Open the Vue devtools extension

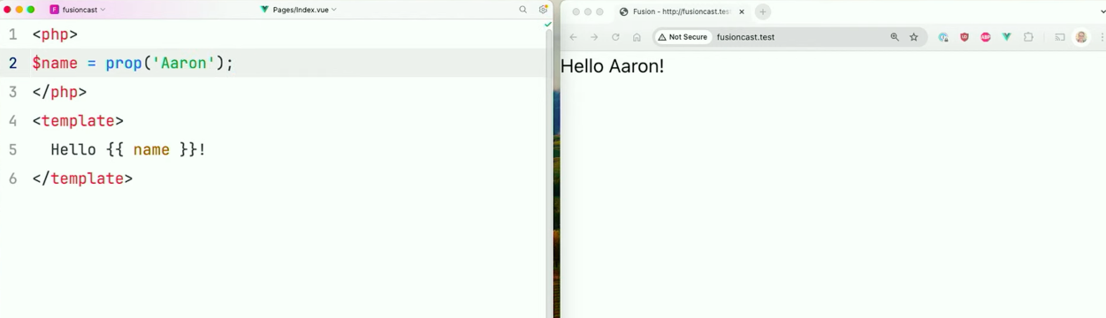click(x=1007, y=37)
